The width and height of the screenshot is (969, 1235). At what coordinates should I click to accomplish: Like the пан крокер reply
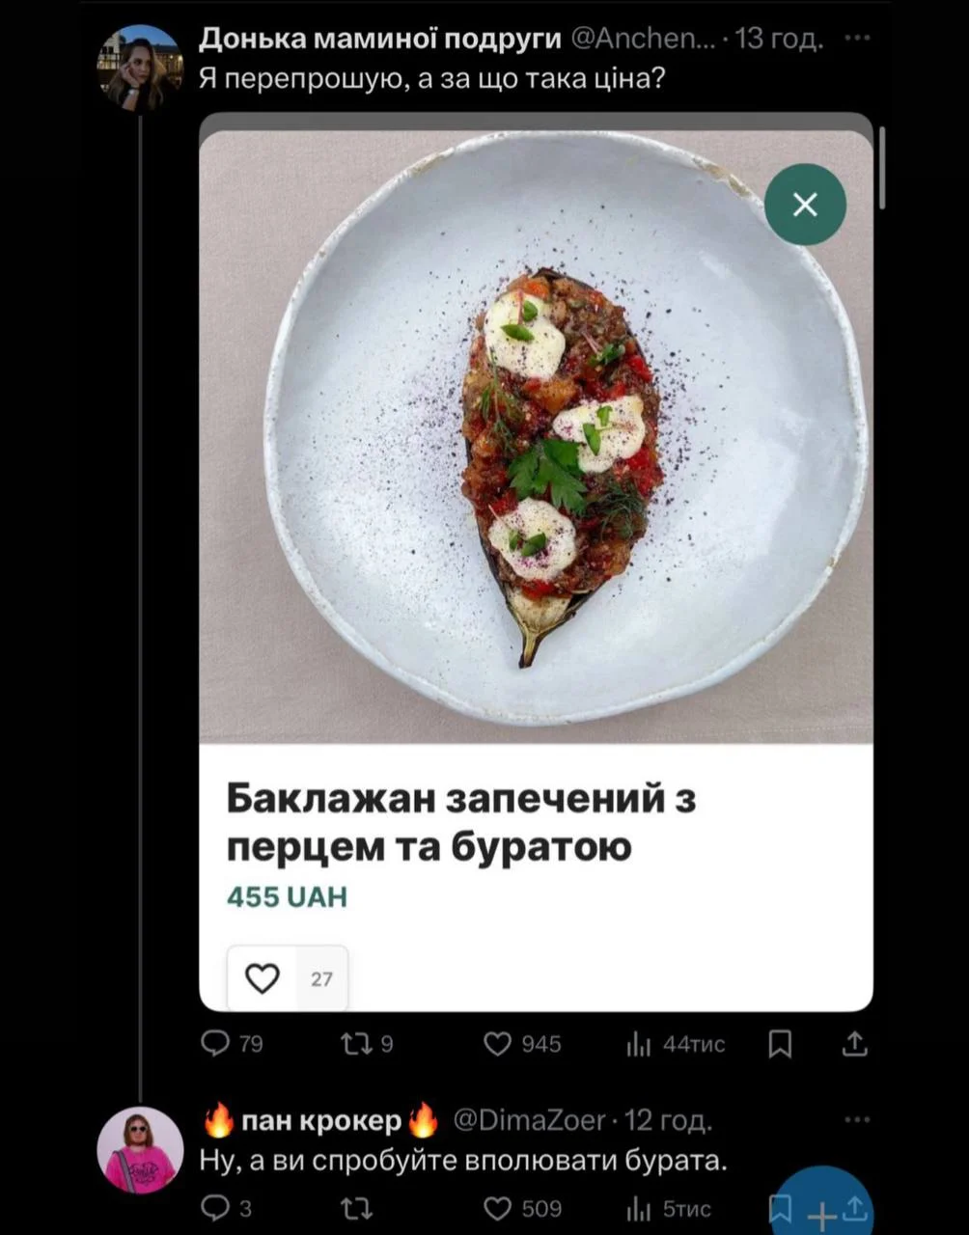[x=522, y=1209]
